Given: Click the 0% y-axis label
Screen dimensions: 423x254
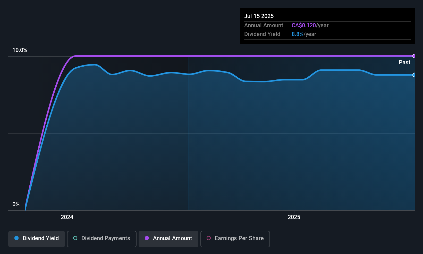Looking at the screenshot, I should [16, 204].
